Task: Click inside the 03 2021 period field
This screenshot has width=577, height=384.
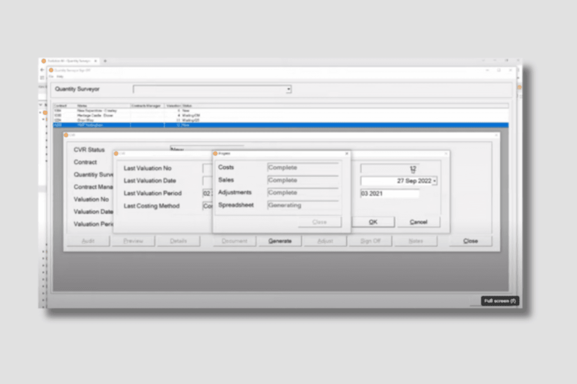Action: point(389,193)
